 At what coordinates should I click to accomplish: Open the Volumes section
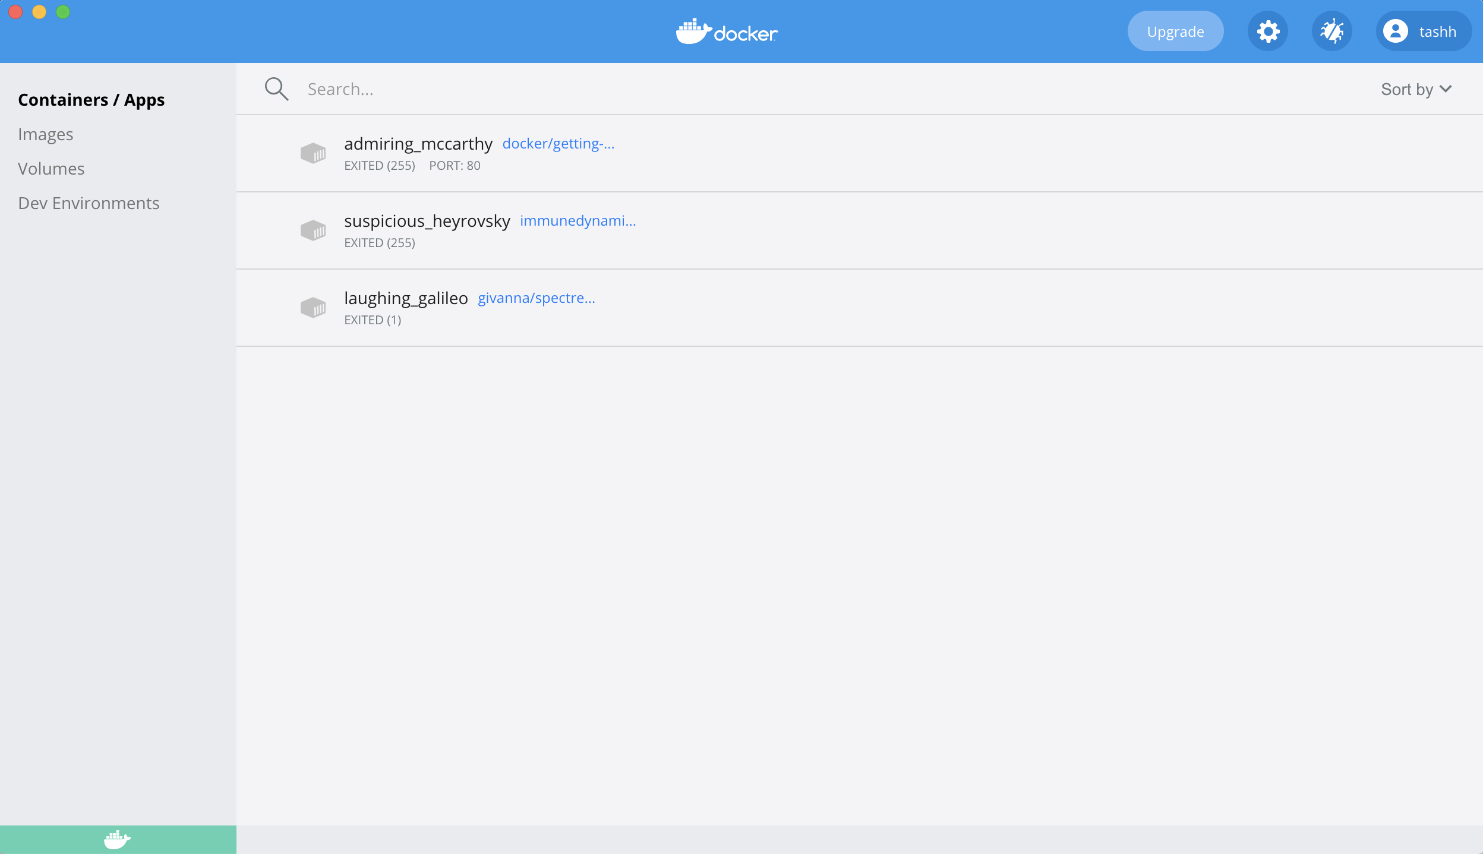[x=51, y=169]
